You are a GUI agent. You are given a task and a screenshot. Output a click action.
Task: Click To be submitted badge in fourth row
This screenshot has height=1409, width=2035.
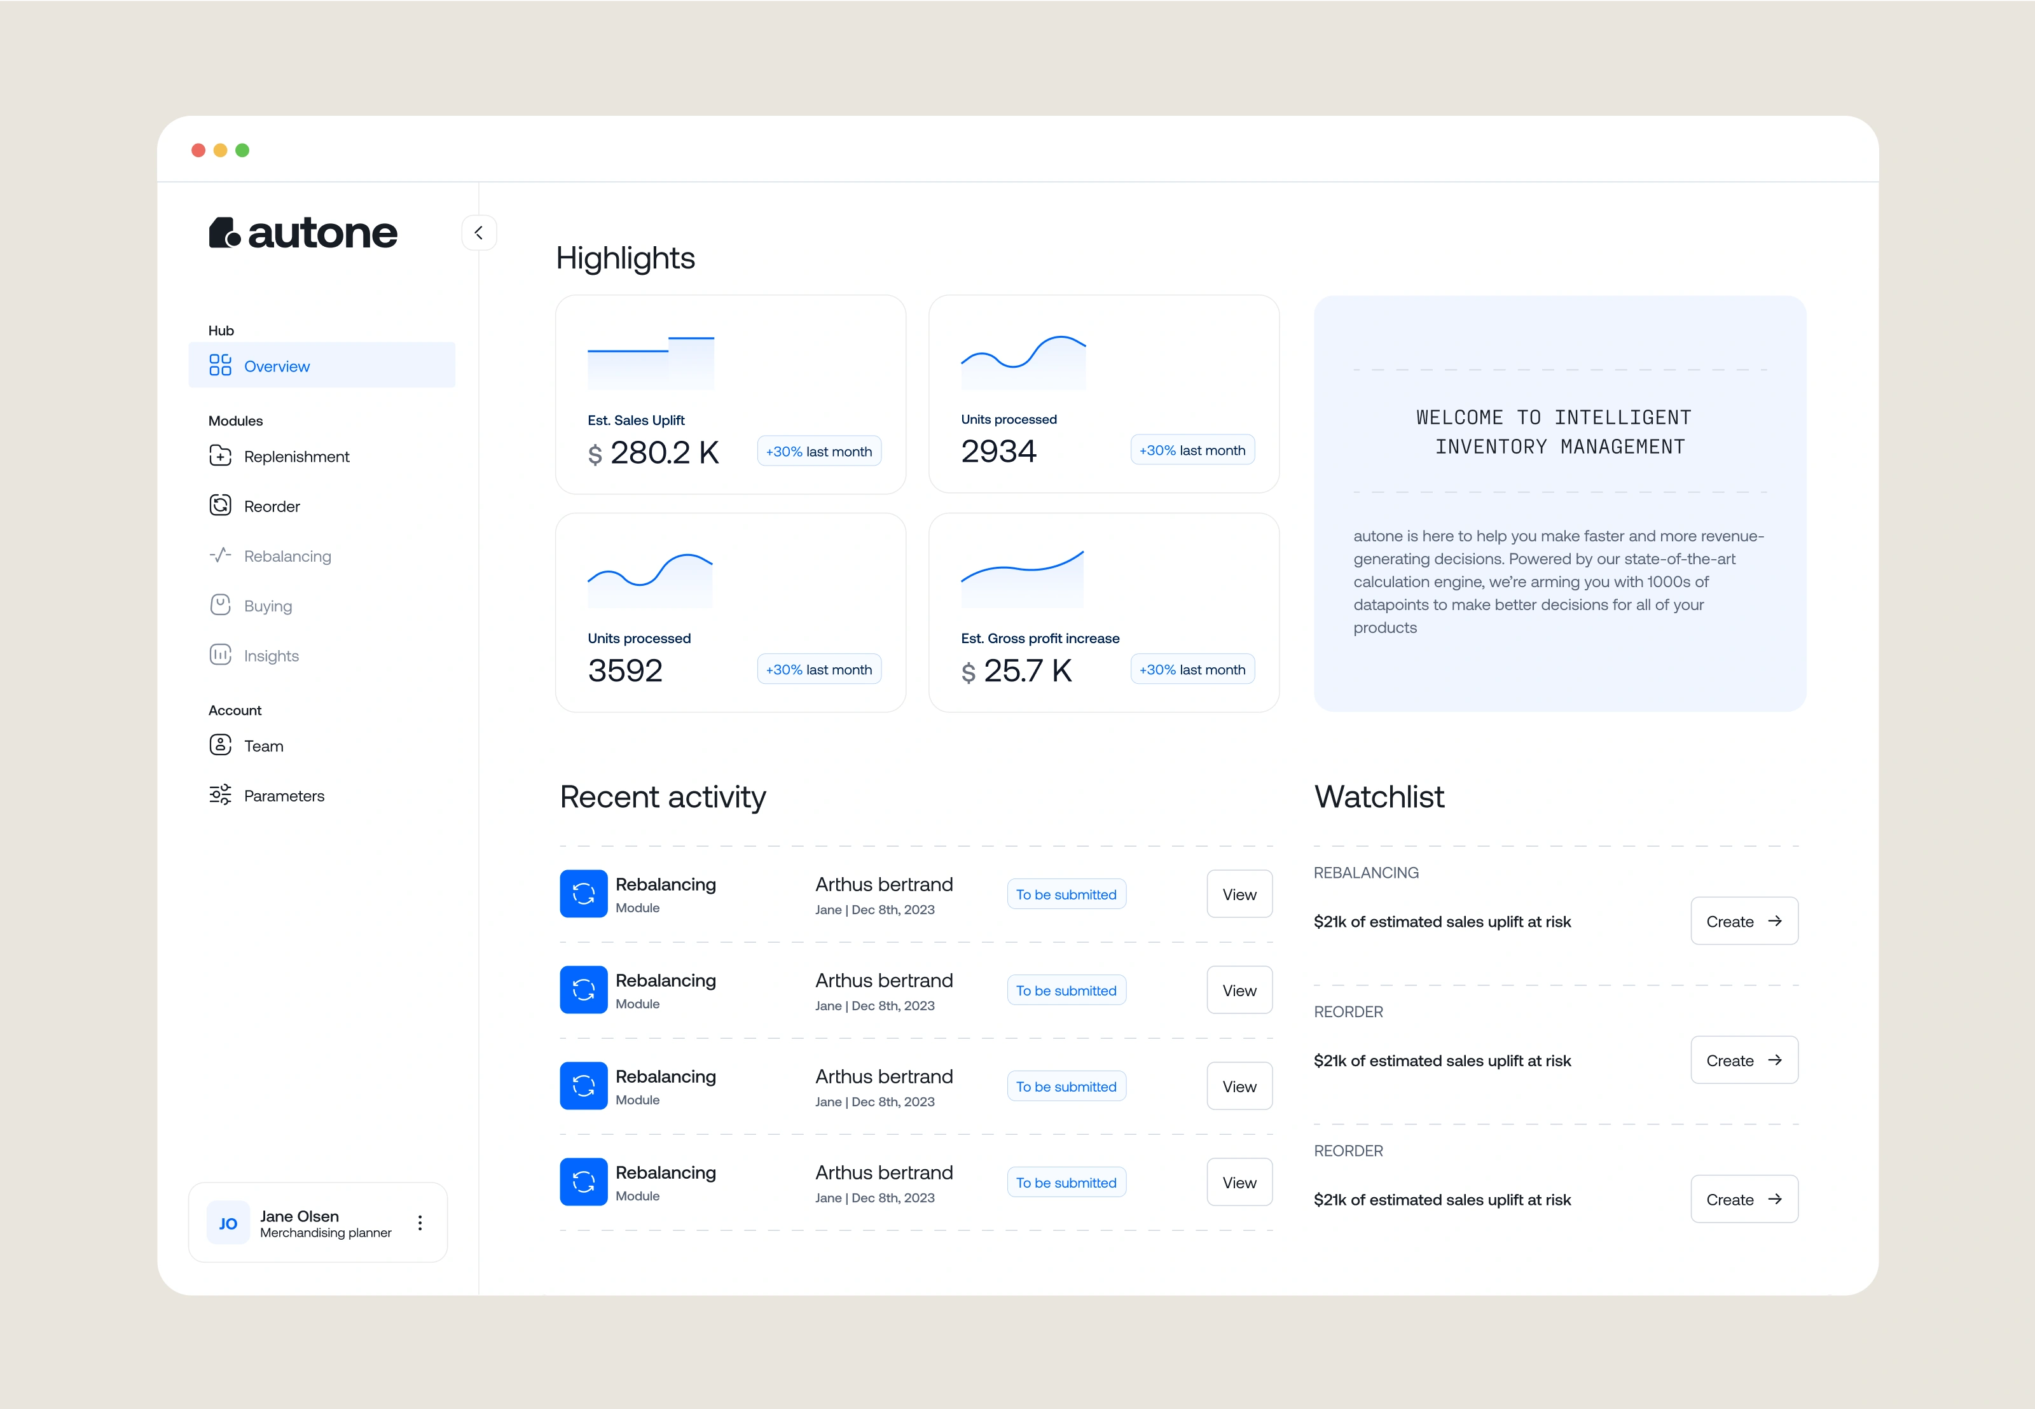(x=1066, y=1183)
